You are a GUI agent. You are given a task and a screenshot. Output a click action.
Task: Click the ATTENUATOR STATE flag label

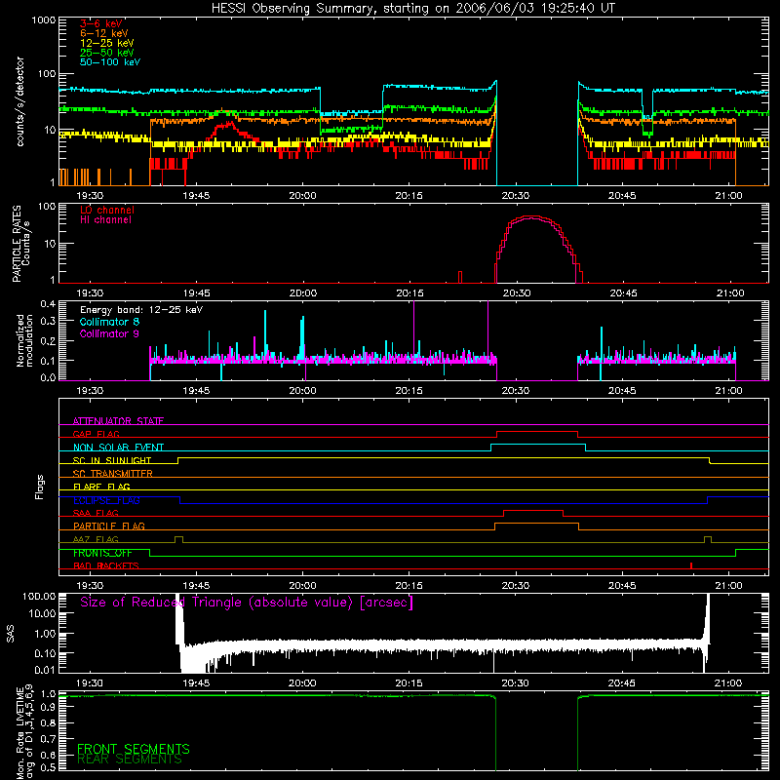(118, 421)
